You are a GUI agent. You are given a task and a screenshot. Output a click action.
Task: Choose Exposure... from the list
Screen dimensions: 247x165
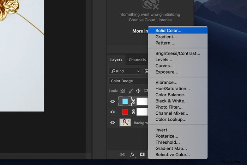[x=178, y=72]
